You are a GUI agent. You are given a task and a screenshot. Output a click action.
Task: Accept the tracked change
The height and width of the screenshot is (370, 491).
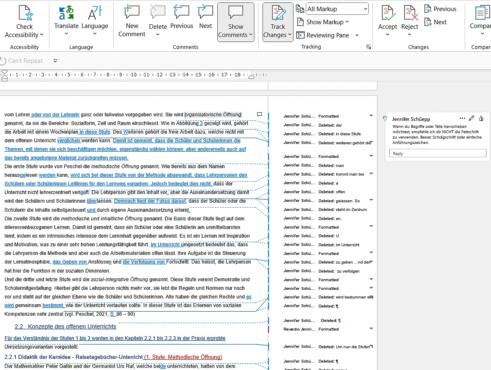point(387,21)
